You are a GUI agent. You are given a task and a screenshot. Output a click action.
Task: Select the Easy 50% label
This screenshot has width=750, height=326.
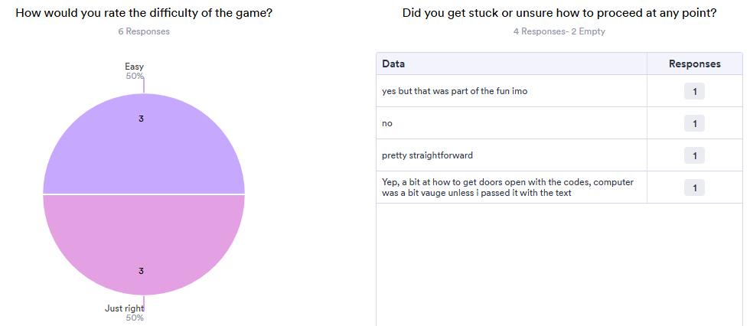[134, 70]
